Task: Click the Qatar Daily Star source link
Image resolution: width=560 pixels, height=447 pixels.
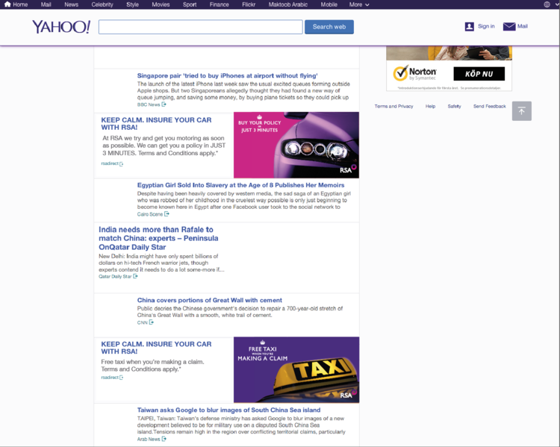Action: pyautogui.click(x=115, y=276)
